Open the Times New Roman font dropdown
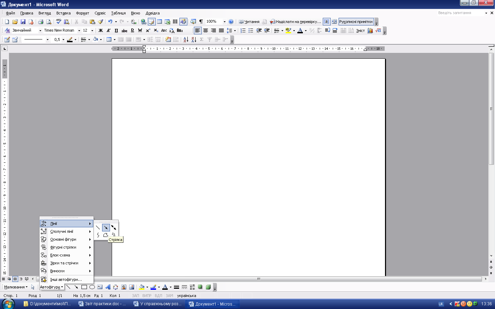495x309 pixels. (79, 31)
